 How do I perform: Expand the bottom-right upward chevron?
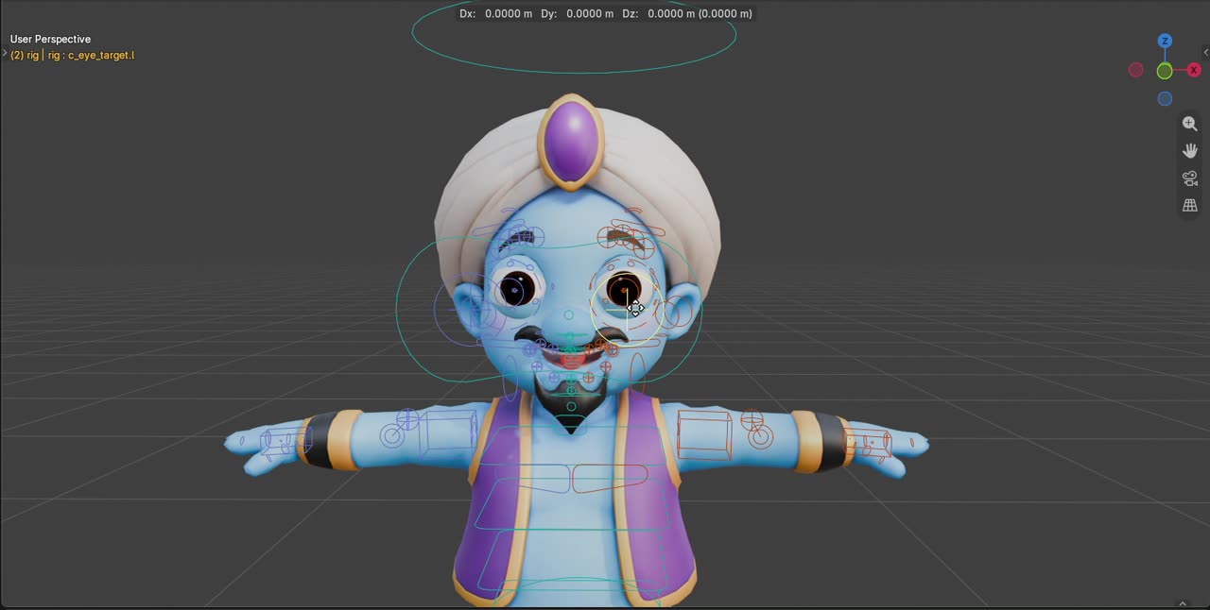1183,603
